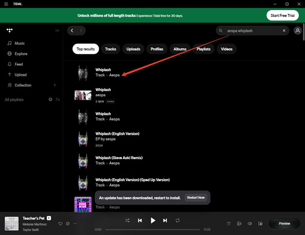Click the All playlists heading
This screenshot has height=235, width=305.
click(14, 100)
